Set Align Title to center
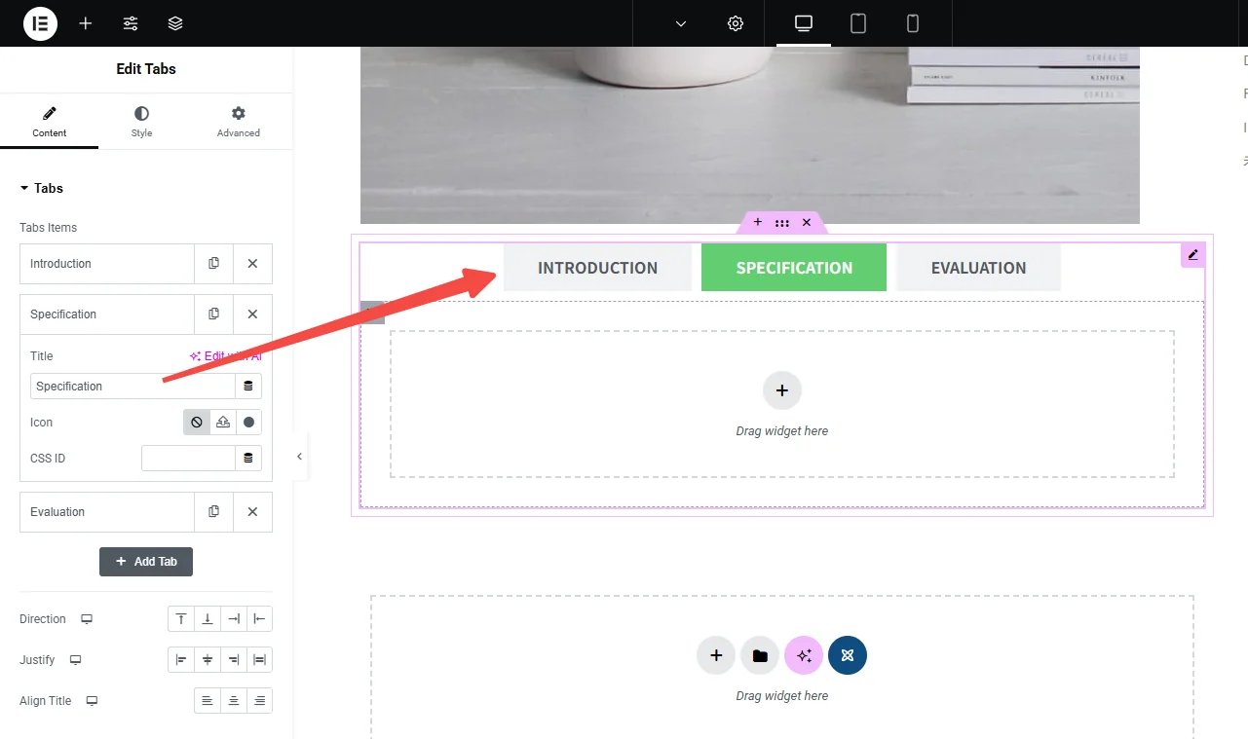 click(234, 701)
